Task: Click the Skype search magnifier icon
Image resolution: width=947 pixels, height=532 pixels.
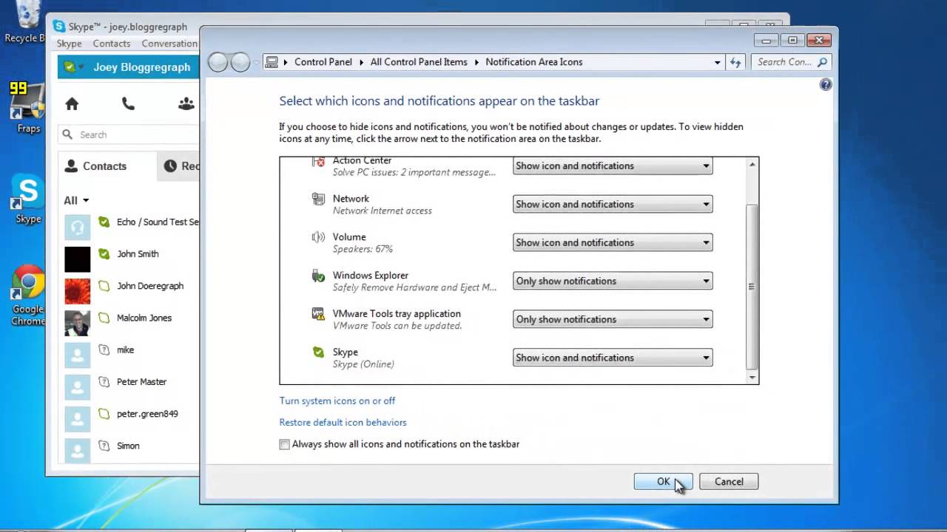Action: coord(67,134)
